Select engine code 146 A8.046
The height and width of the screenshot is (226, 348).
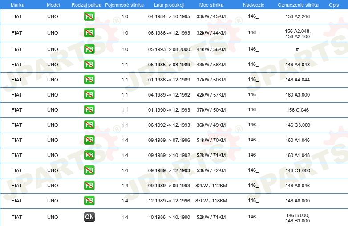(297, 186)
